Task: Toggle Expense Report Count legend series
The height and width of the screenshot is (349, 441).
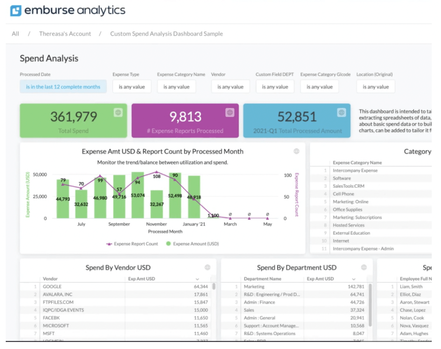Action: click(x=132, y=244)
